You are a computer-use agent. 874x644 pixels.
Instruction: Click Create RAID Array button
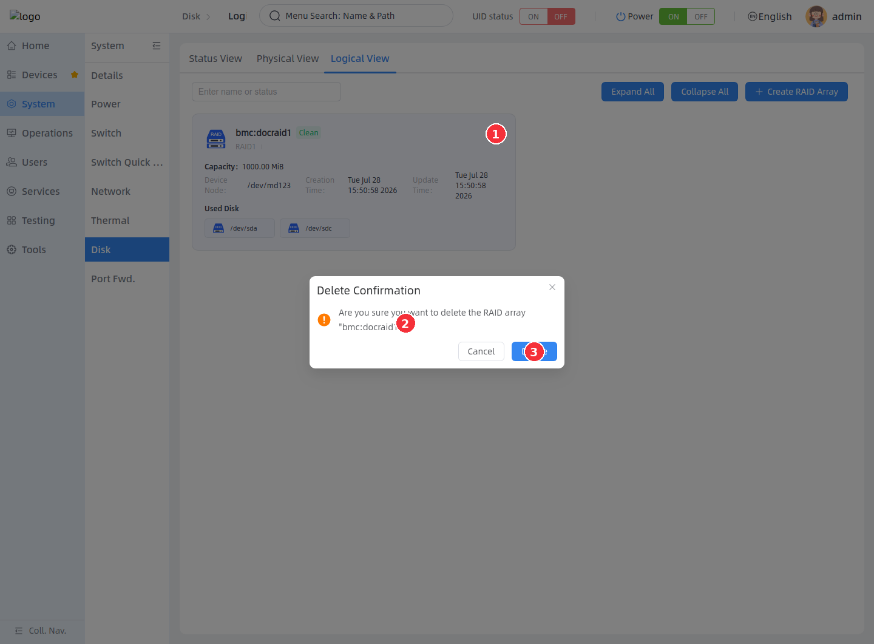click(x=796, y=92)
